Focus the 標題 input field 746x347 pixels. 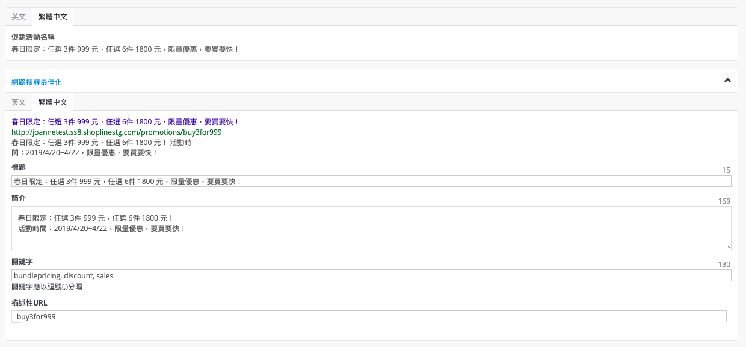pos(371,181)
